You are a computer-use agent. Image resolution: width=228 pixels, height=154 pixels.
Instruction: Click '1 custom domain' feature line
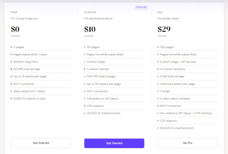pos(98,69)
